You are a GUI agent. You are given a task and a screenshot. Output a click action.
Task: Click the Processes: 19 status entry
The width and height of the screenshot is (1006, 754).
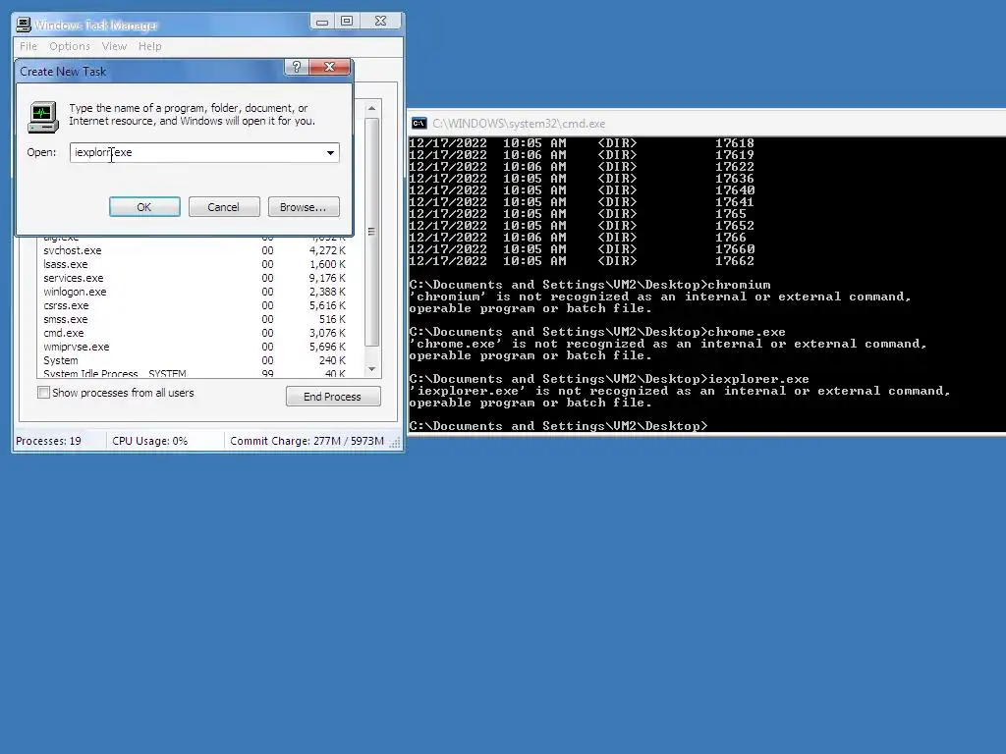point(49,441)
